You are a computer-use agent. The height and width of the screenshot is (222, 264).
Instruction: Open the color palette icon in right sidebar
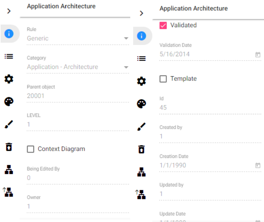141,104
